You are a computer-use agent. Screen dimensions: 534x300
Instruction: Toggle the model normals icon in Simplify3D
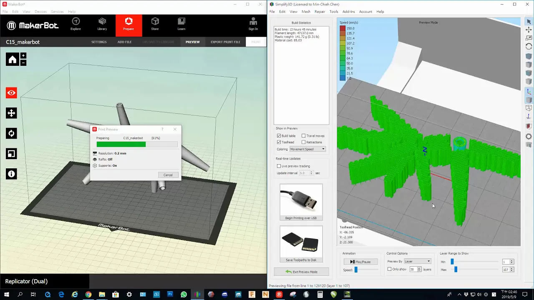coord(529,117)
